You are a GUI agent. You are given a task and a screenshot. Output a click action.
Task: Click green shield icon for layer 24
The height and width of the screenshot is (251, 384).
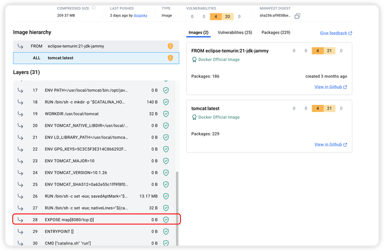[166, 173]
